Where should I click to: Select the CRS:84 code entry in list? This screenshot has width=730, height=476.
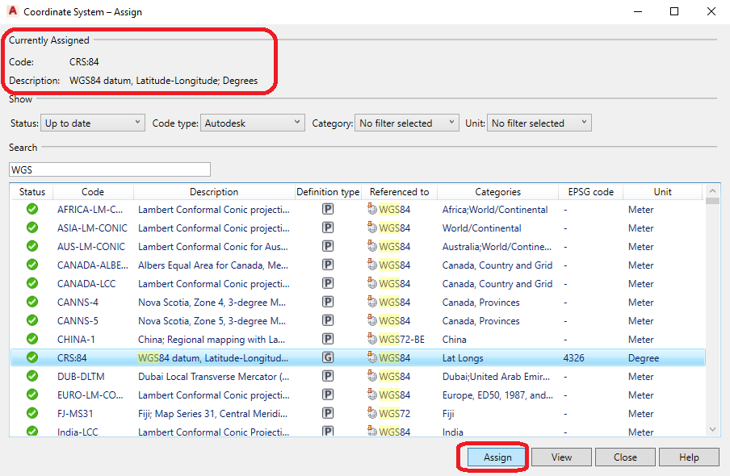(72, 358)
